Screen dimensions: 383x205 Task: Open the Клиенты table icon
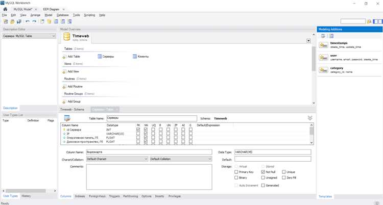pos(135,57)
